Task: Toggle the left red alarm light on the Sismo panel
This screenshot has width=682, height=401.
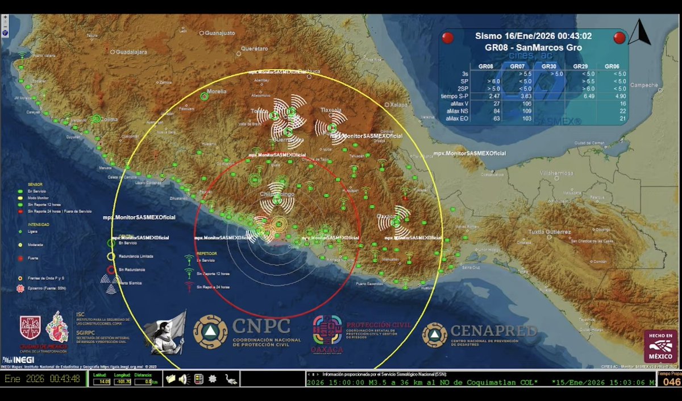Action: click(x=448, y=38)
